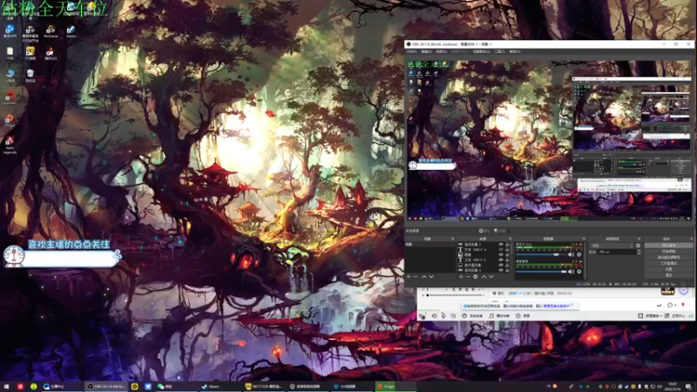Open Edit menu in OBS menu bar
The height and width of the screenshot is (392, 697).
point(426,51)
